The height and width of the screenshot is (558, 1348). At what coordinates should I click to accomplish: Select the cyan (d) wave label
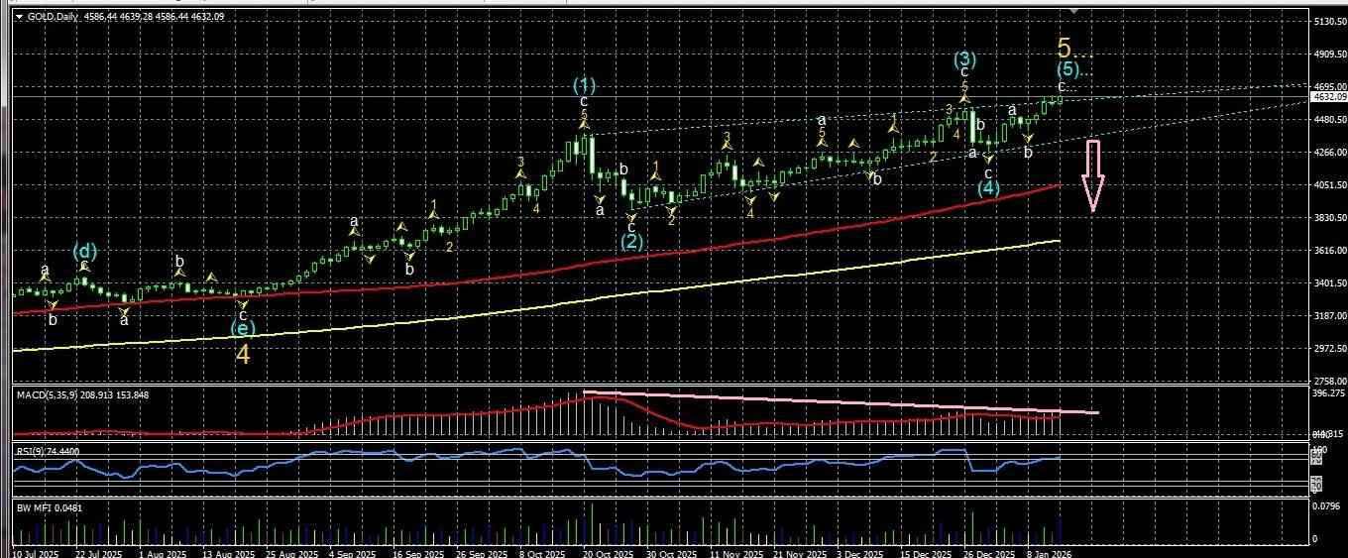click(x=85, y=251)
